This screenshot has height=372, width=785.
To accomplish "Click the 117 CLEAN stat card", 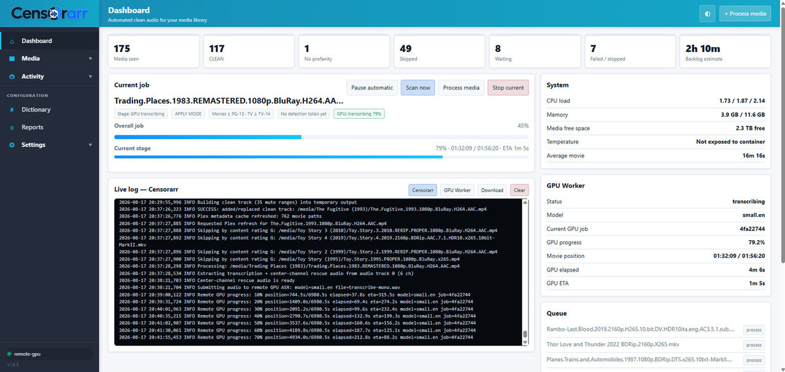I will [249, 52].
